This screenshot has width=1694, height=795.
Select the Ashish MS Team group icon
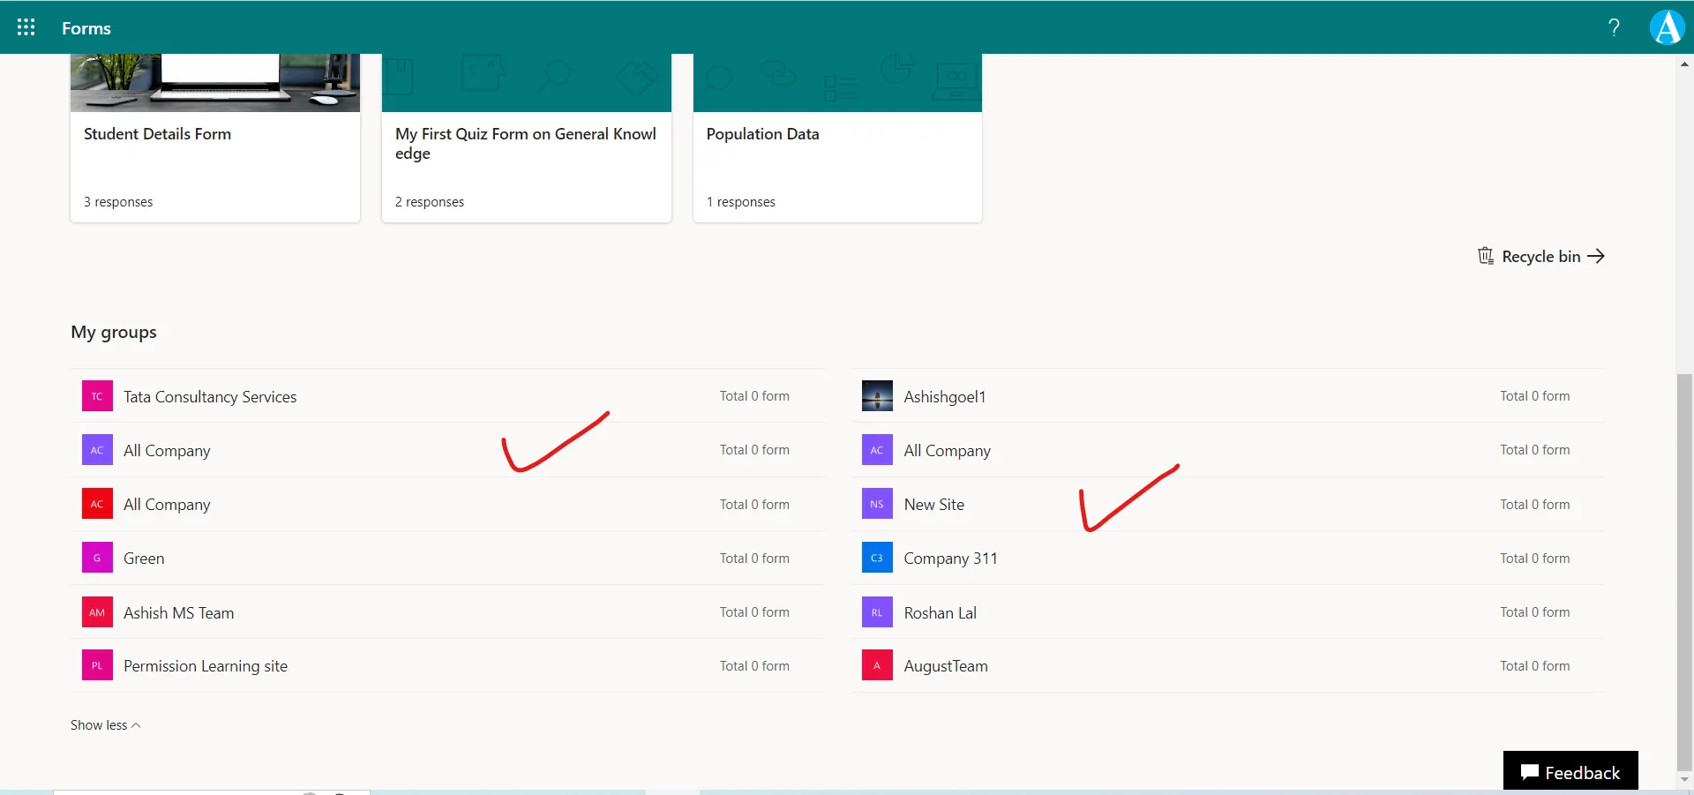coord(97,611)
